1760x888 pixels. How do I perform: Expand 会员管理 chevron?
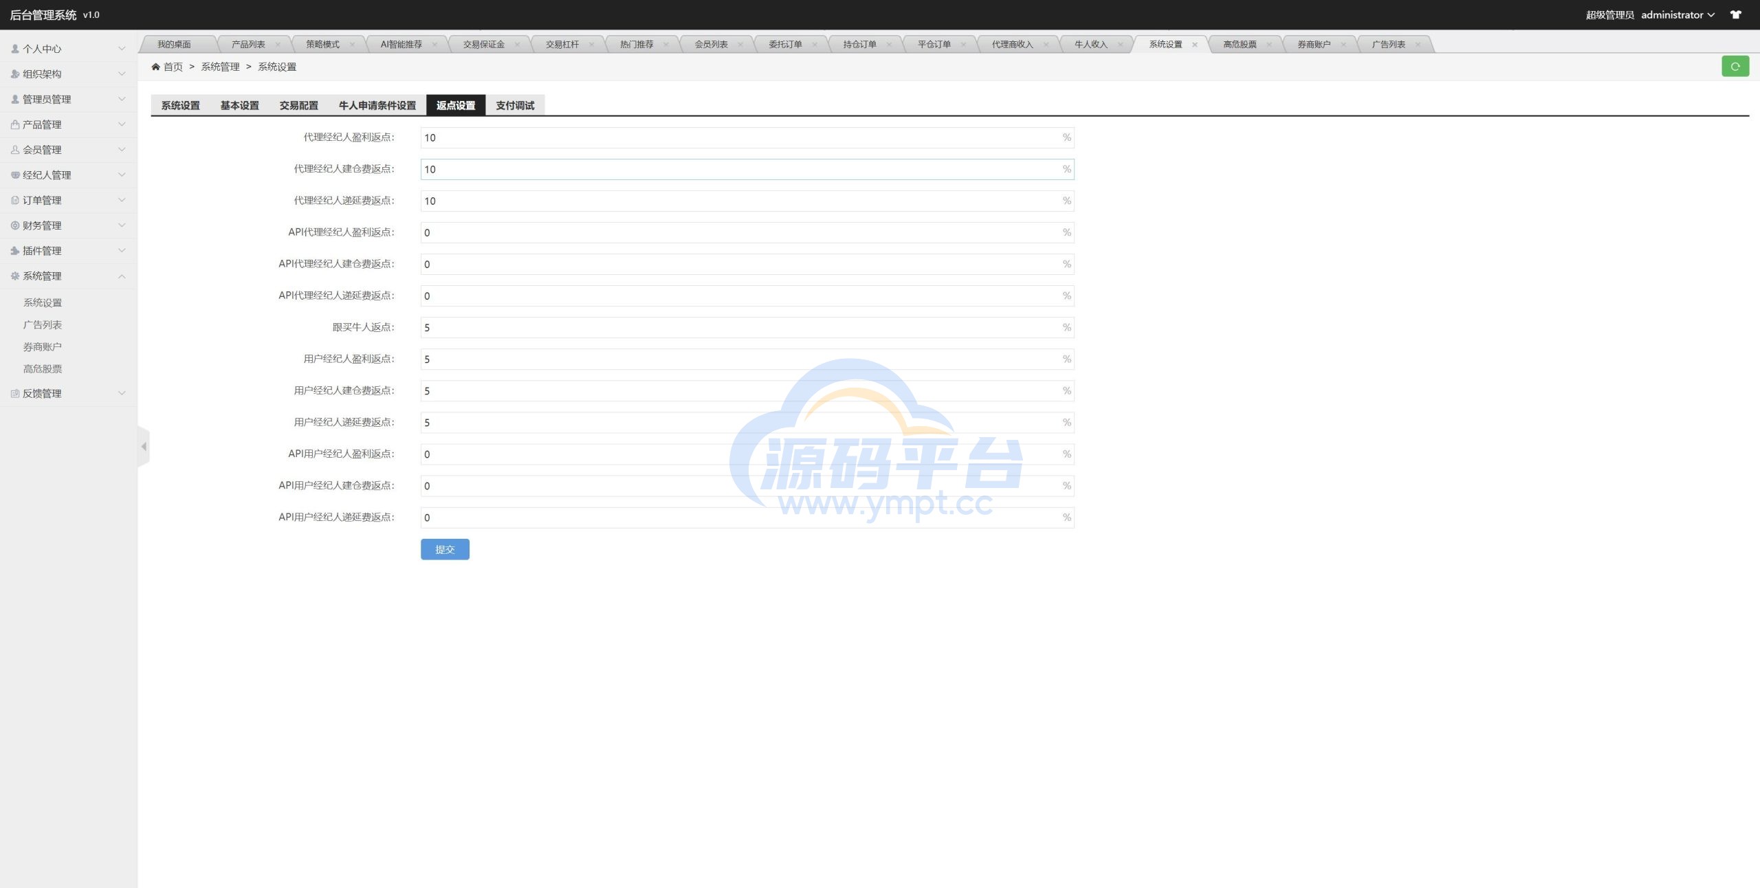pos(122,150)
